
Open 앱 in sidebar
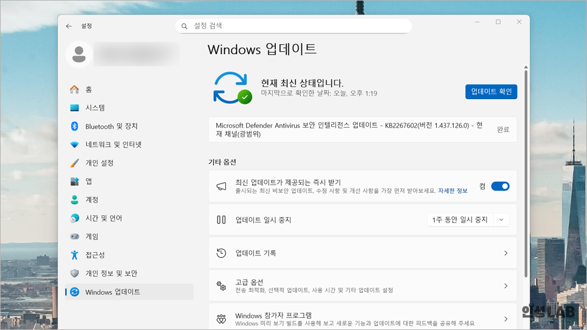click(129, 181)
